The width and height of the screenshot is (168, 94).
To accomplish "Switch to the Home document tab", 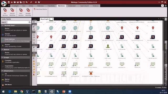I will coord(35,19).
